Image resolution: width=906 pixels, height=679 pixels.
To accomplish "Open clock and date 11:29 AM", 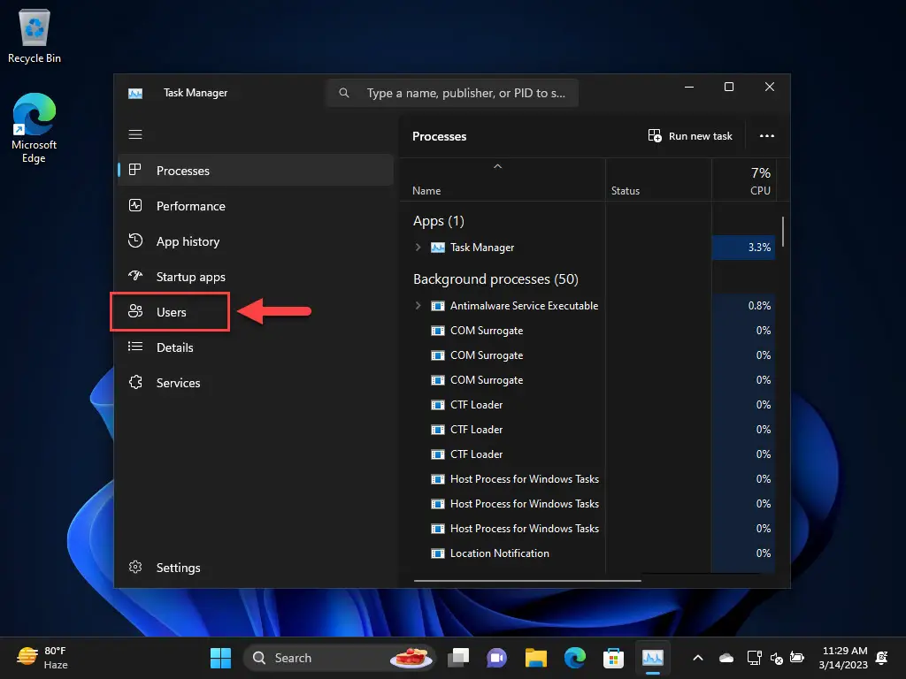I will [x=843, y=658].
